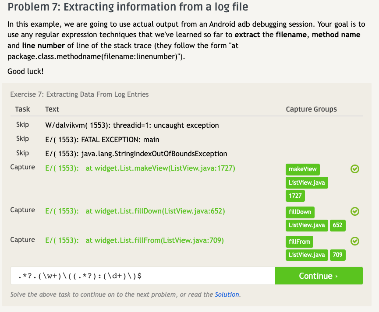
Task: Click the Capture Groups column header
Action: coord(311,109)
